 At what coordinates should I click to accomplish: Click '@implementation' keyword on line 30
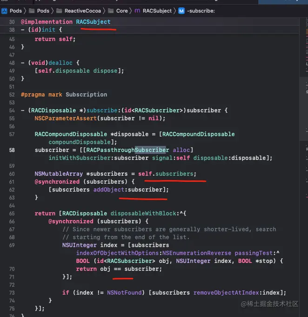pyautogui.click(x=47, y=21)
